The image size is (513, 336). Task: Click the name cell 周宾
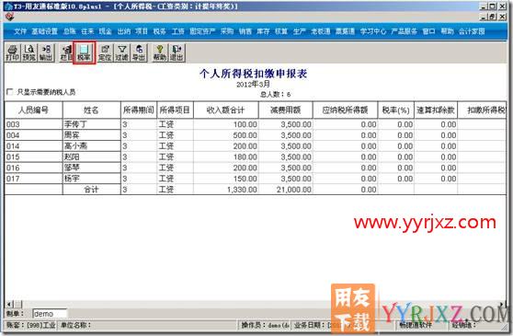(92, 135)
